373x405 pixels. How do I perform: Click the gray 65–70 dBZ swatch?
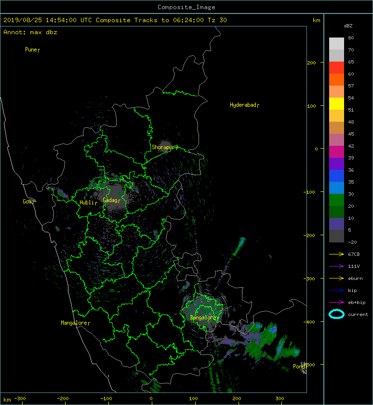point(336,55)
